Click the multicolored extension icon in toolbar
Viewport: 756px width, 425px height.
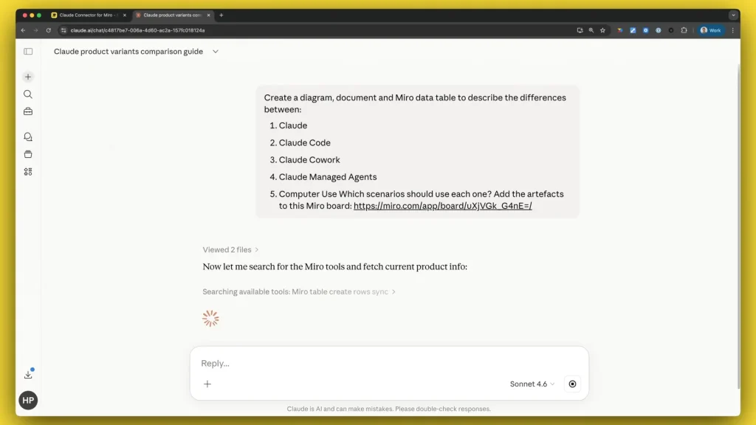(620, 30)
